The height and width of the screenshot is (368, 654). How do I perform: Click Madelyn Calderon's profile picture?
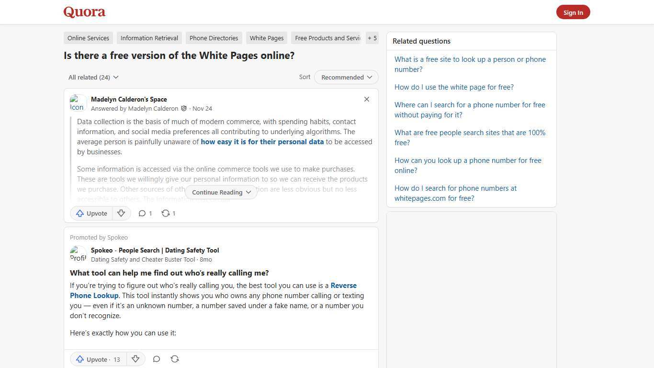78,103
